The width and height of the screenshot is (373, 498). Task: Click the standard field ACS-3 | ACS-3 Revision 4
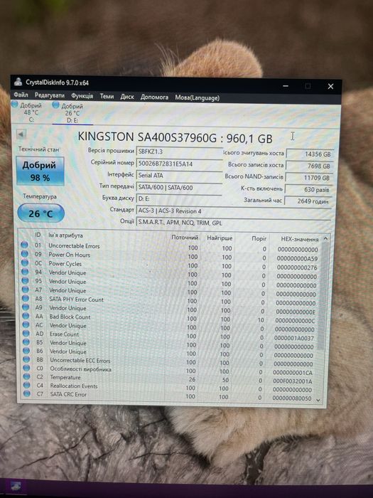click(234, 211)
